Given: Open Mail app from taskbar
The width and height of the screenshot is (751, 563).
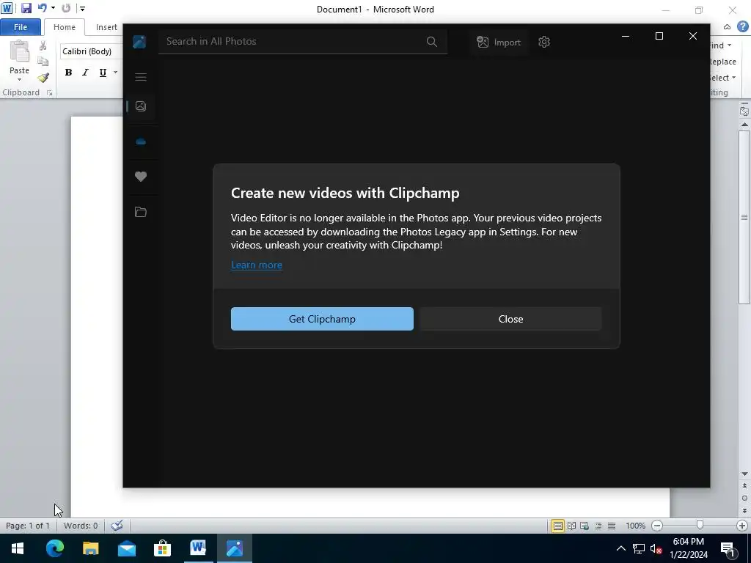Looking at the screenshot, I should pos(126,548).
